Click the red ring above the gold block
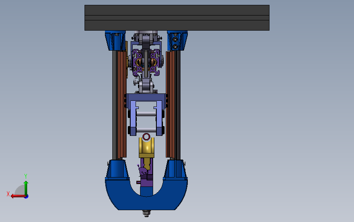 pos(146,136)
